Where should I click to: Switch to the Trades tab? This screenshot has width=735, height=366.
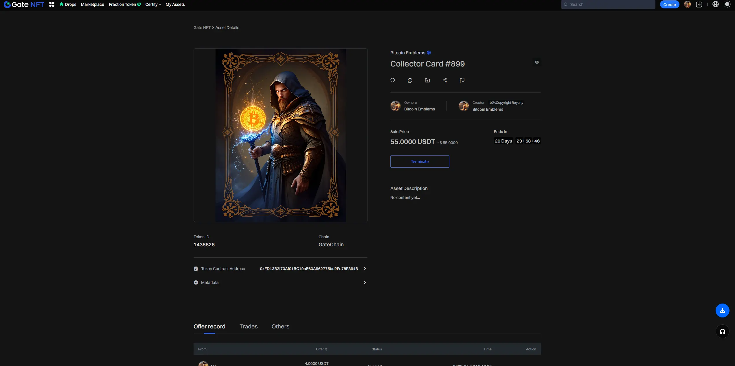(249, 326)
